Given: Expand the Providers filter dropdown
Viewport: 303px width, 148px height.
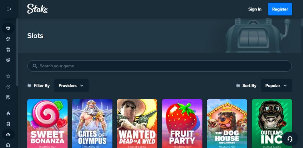Looking at the screenshot, I should [x=71, y=85].
